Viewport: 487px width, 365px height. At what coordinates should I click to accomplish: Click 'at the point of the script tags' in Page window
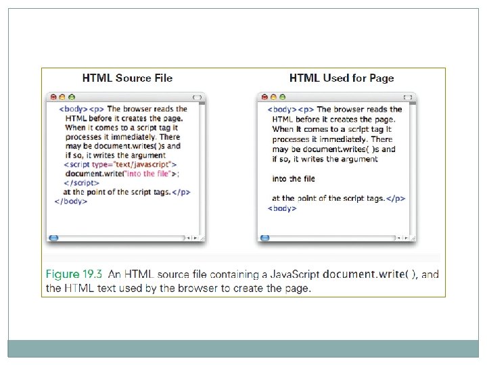(329, 198)
